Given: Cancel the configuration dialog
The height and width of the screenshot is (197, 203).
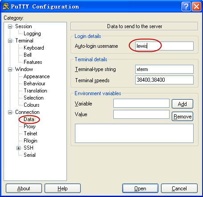Looking at the screenshot, I should [179, 189].
